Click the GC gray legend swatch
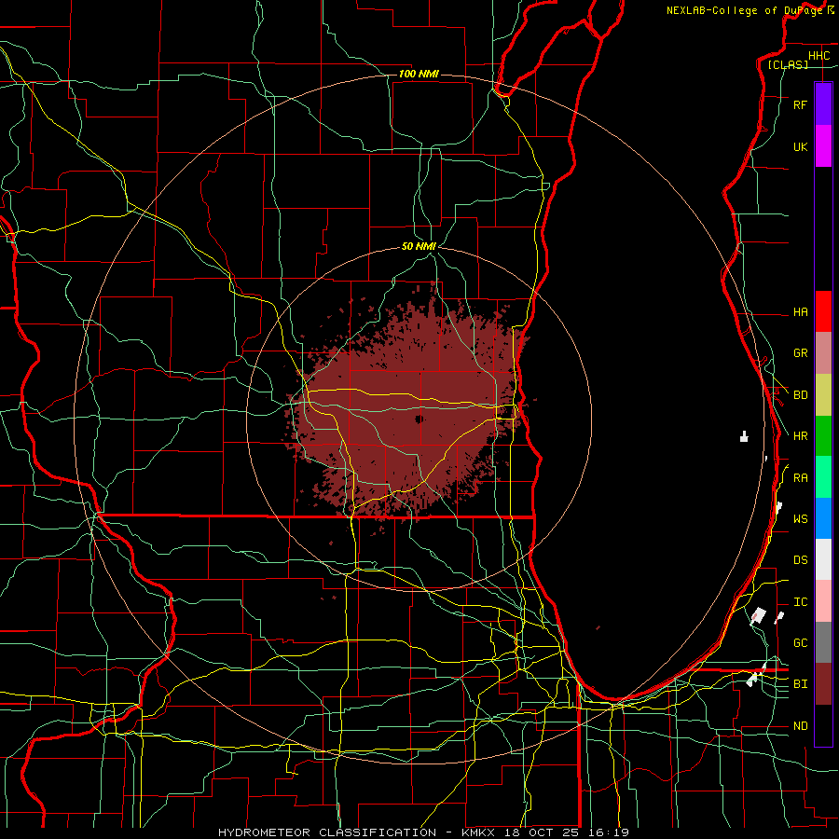839x839 pixels. [x=823, y=642]
